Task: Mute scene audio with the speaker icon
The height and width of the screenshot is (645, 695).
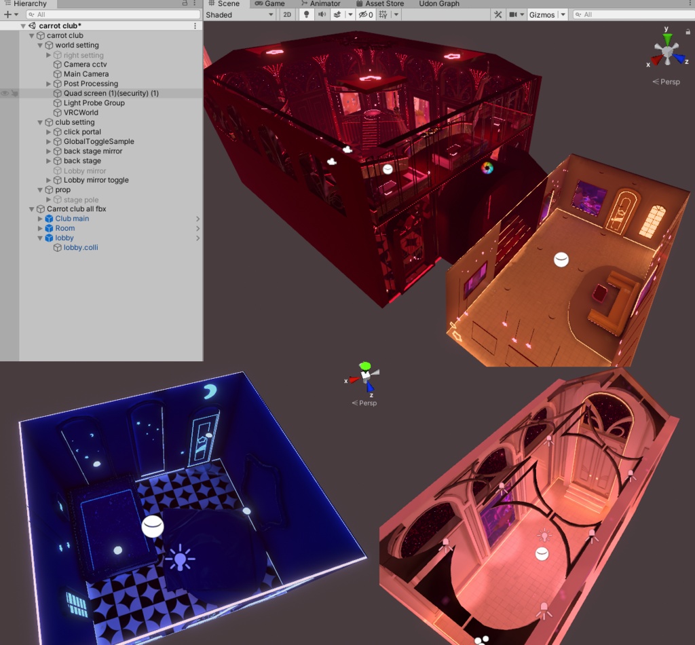Action: pos(322,15)
